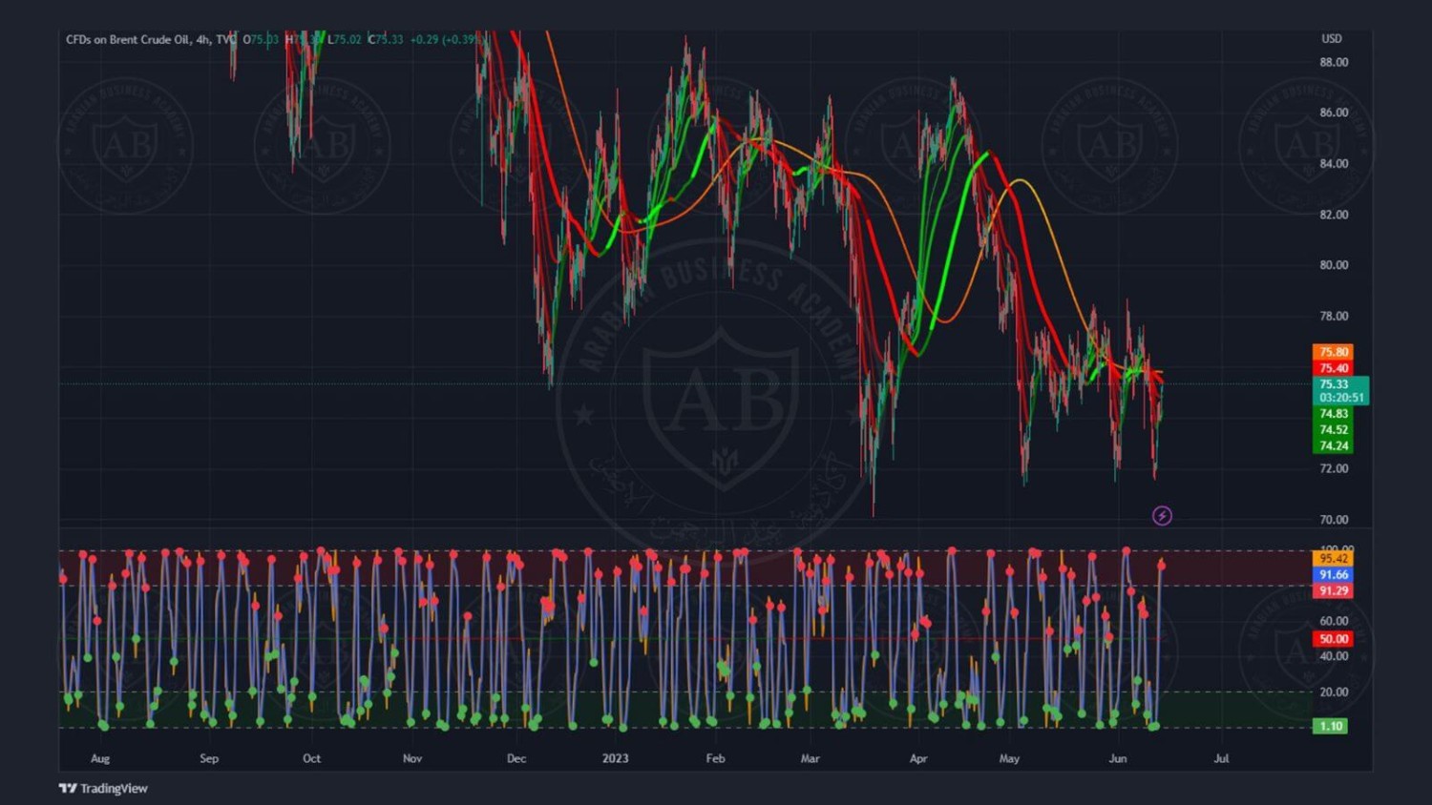Click the Nov label on time axis
Image resolution: width=1432 pixels, height=805 pixels.
click(x=412, y=759)
